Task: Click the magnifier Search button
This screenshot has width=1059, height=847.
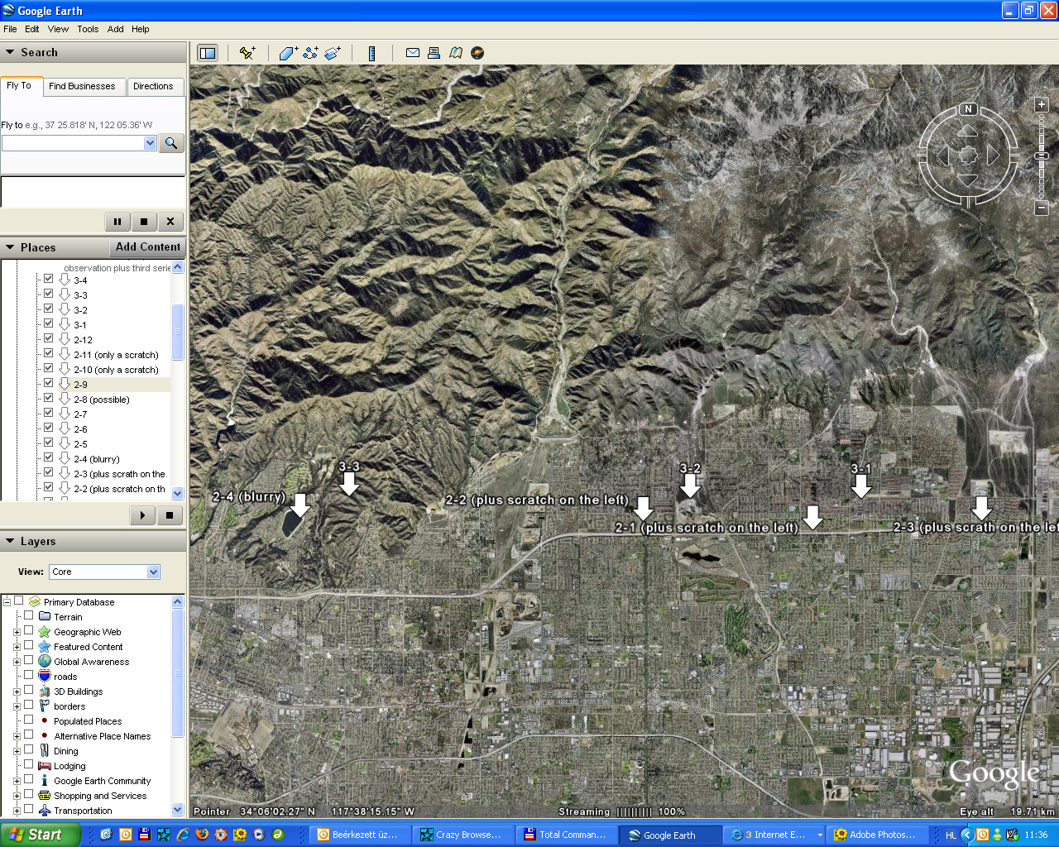Action: 170,143
